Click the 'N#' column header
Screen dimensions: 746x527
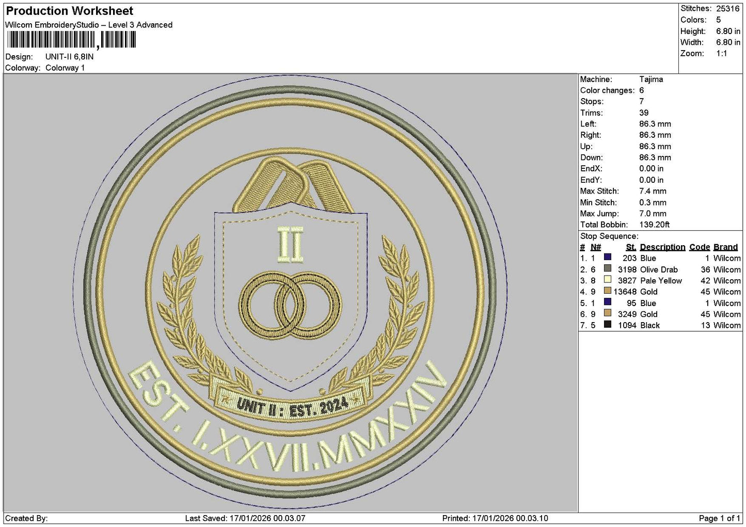[596, 247]
